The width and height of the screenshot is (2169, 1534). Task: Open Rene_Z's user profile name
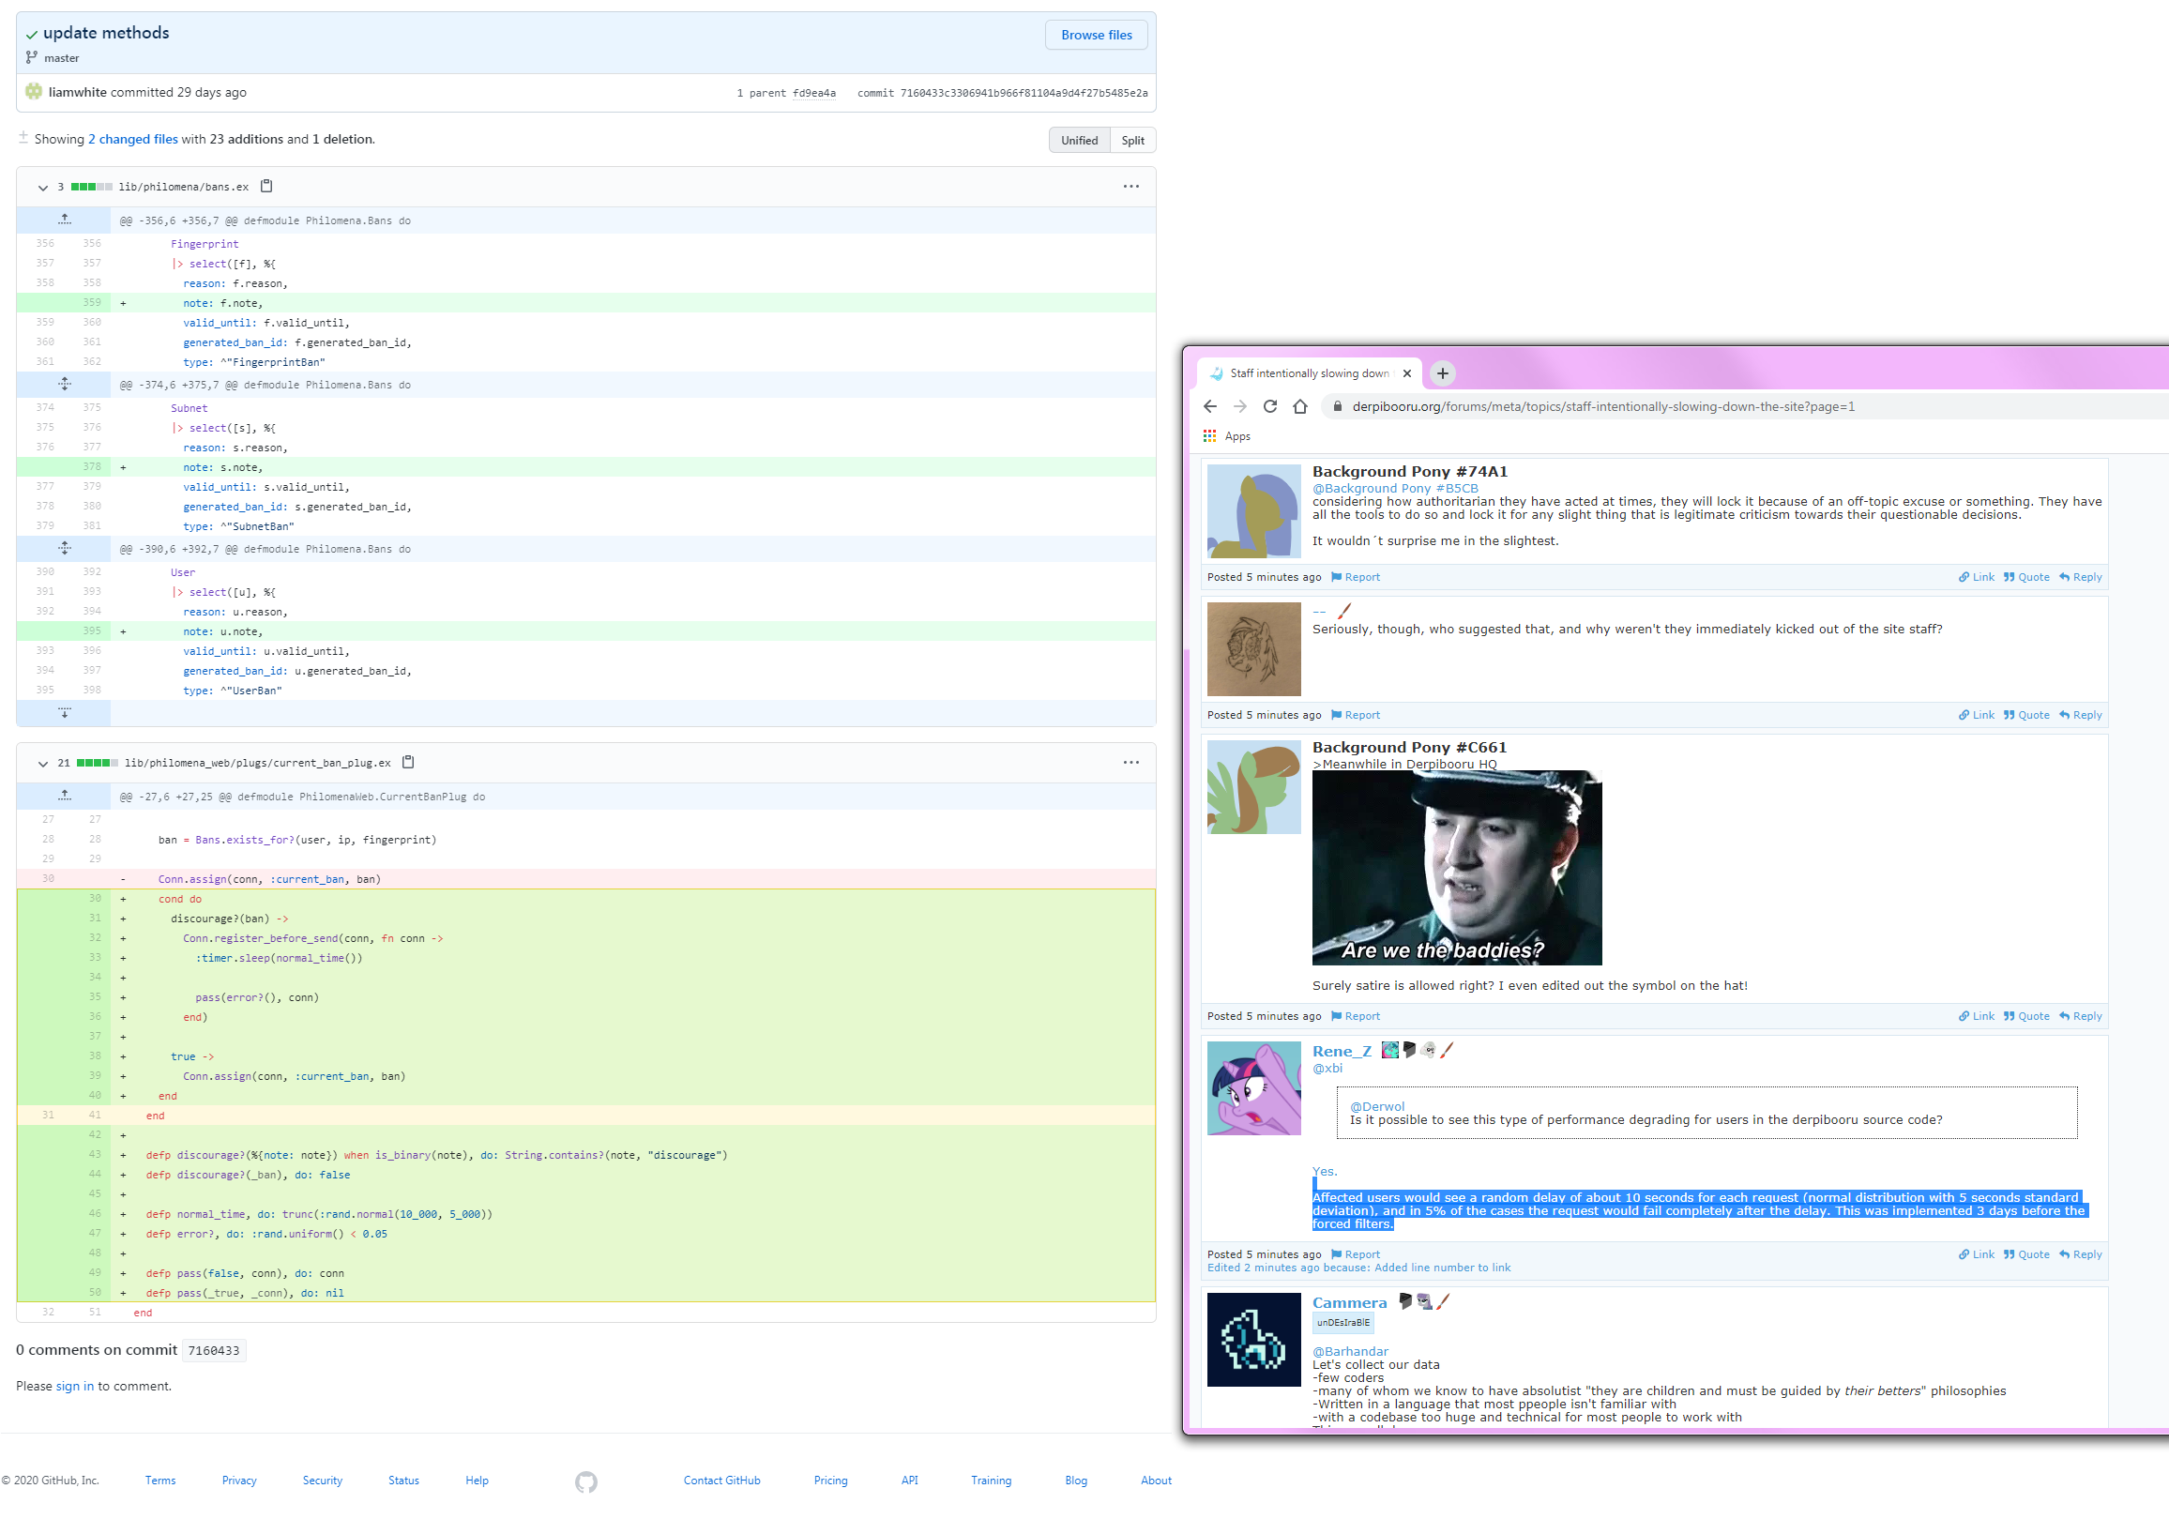tap(1342, 1052)
